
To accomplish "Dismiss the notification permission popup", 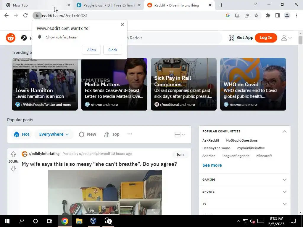I will pyautogui.click(x=122, y=25).
